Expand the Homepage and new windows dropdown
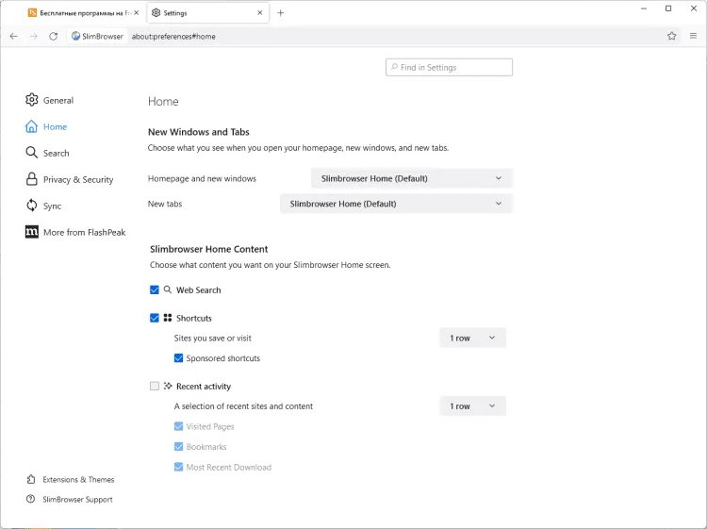This screenshot has height=529, width=707. 412,178
